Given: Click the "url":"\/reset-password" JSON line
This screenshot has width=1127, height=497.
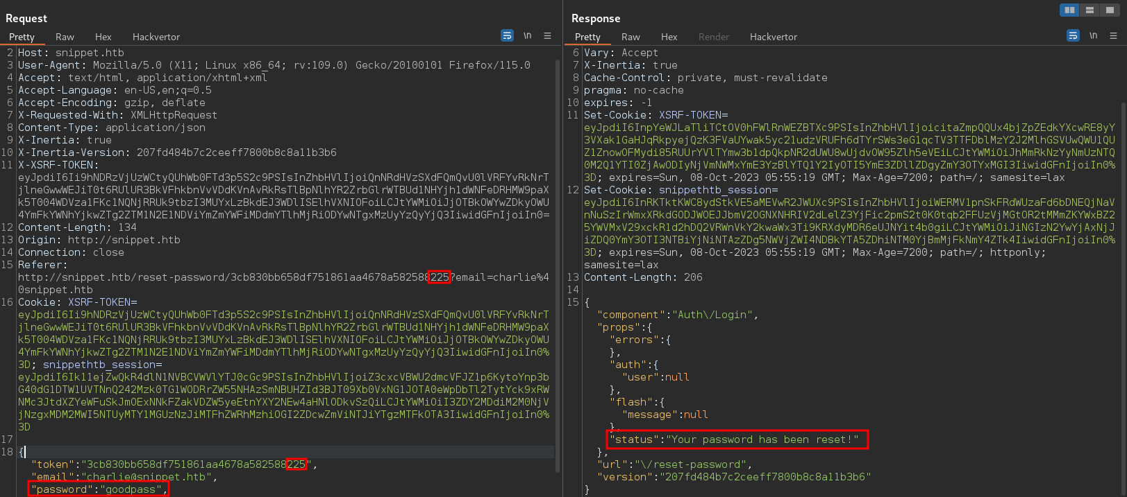Looking at the screenshot, I should point(674,464).
